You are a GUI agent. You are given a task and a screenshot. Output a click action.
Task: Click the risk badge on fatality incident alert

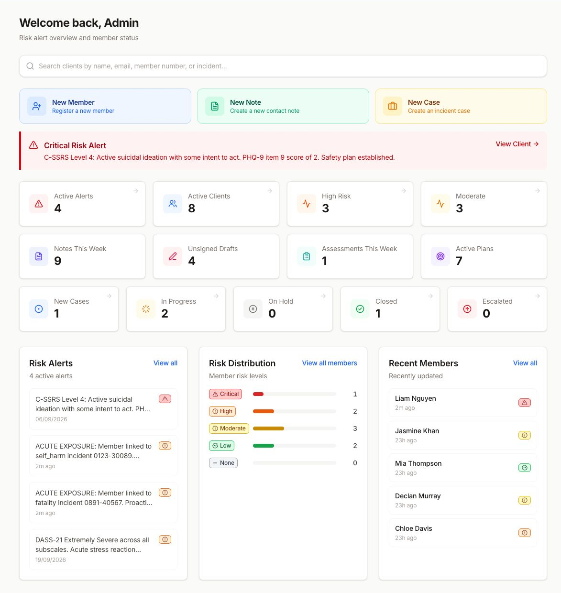(165, 493)
